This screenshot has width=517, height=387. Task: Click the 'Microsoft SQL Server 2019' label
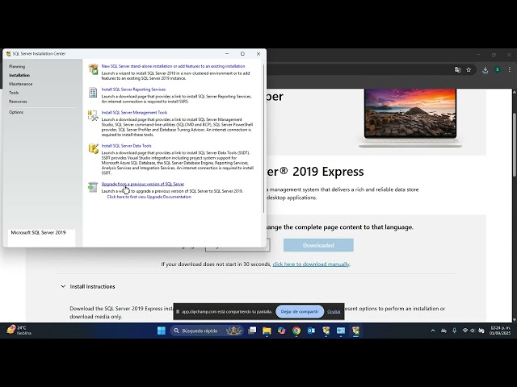coord(38,232)
